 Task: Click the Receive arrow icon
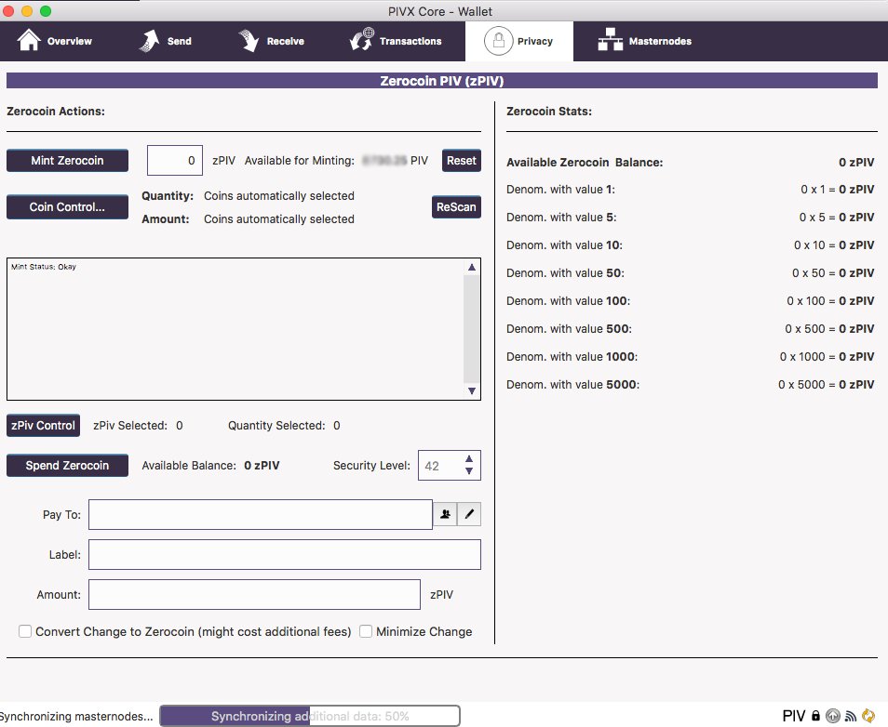248,41
